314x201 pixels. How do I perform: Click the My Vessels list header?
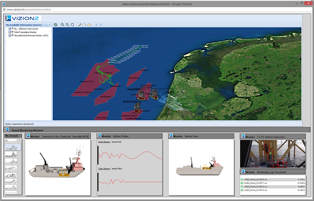coord(13,136)
